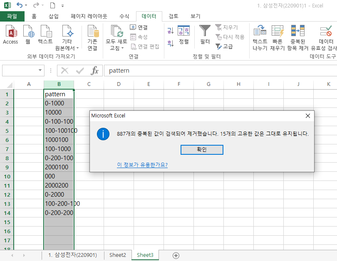This screenshot has height=261, width=337.
Task: Select cell containing 2000200
Action: [59, 185]
